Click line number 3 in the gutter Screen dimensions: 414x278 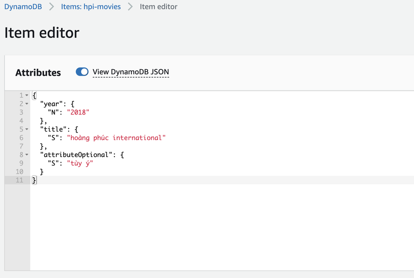(x=21, y=112)
